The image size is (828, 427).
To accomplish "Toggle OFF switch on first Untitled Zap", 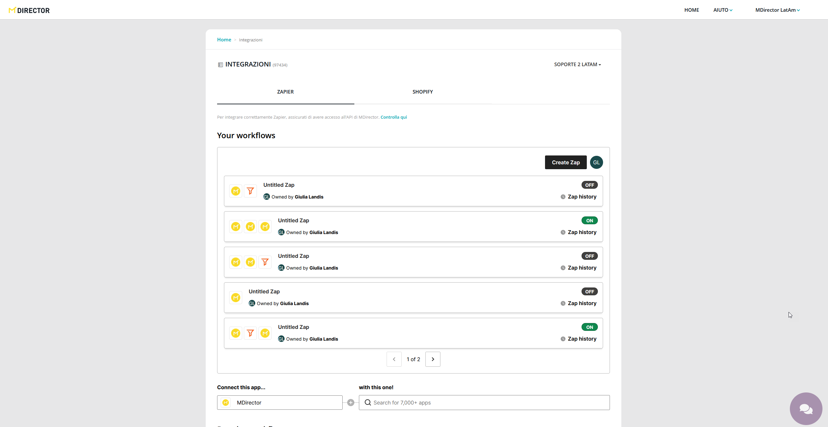I will tap(589, 185).
